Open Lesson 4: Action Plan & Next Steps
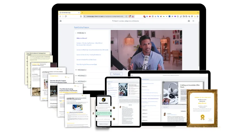244x136 pixels. (x=86, y=60)
